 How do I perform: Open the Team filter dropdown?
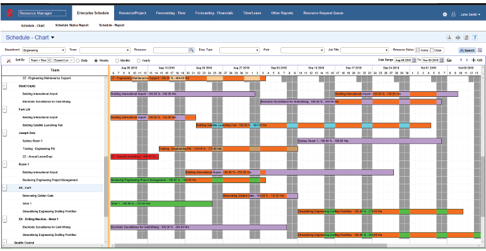tap(105, 50)
